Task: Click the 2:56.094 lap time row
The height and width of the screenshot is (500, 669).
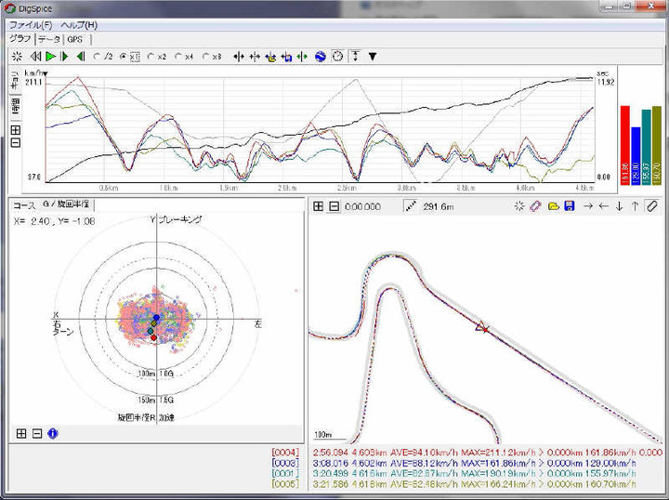Action: pos(487,453)
